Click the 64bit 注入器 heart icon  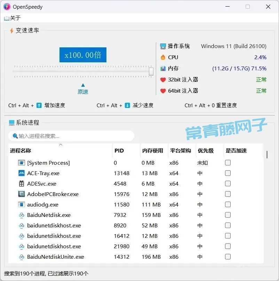(x=163, y=91)
